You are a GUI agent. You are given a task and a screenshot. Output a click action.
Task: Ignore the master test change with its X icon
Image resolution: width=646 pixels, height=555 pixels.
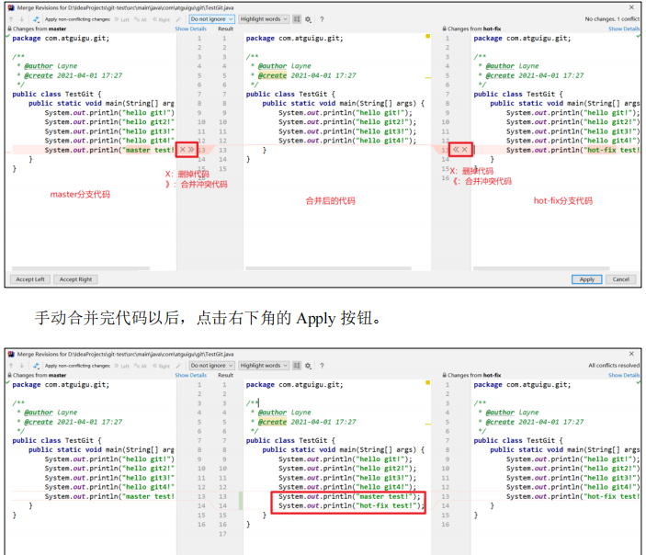coord(183,150)
